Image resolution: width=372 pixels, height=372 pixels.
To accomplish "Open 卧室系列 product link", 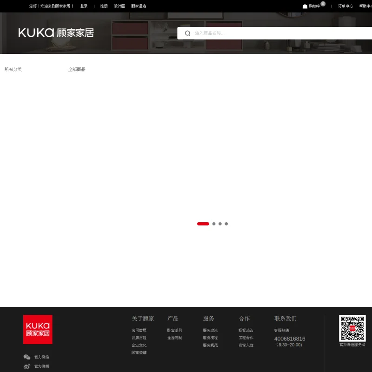I will pos(175,330).
